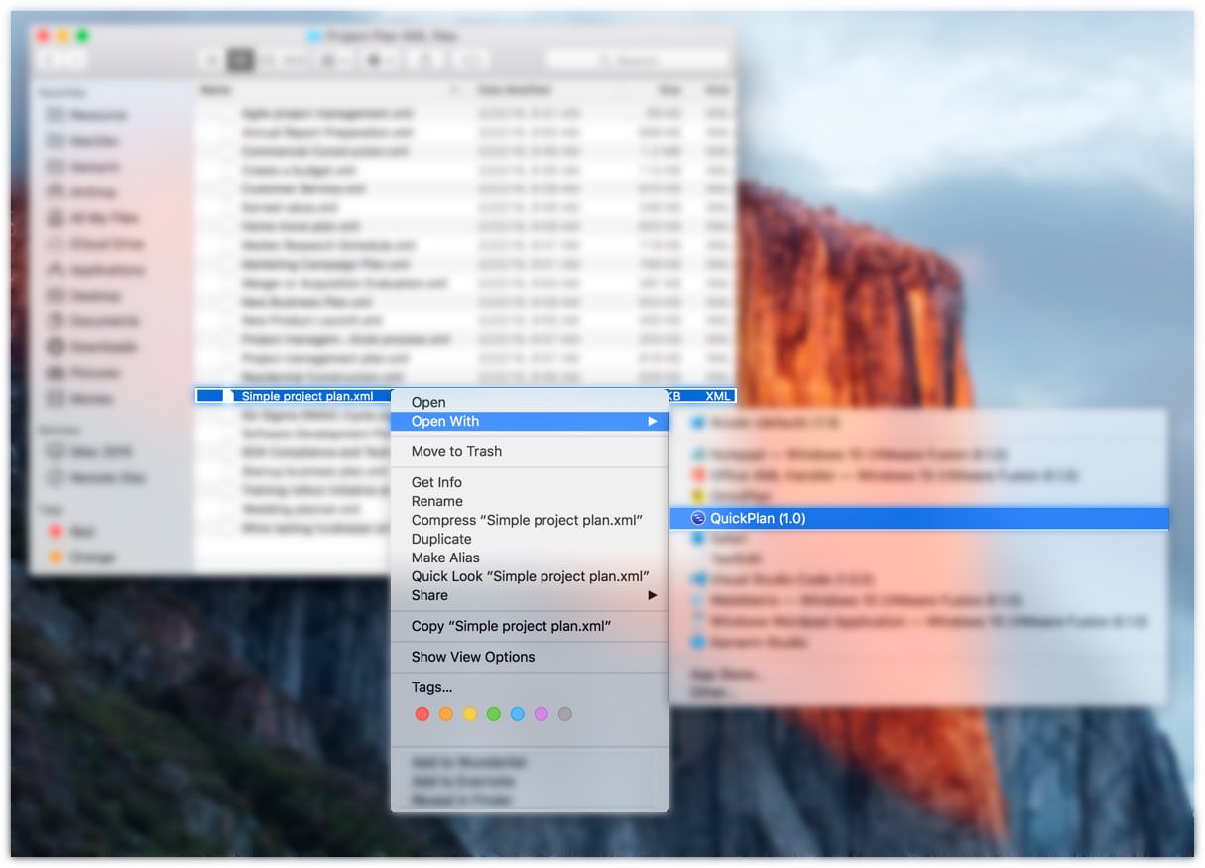Select Duplicate from the context menu
The height and width of the screenshot is (868, 1205).
(441, 539)
